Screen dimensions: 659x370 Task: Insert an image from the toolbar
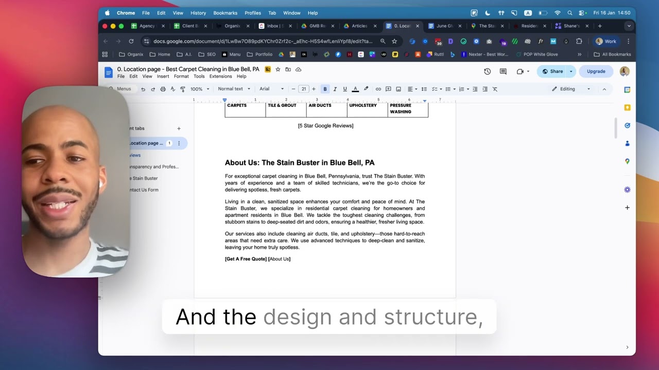(398, 89)
